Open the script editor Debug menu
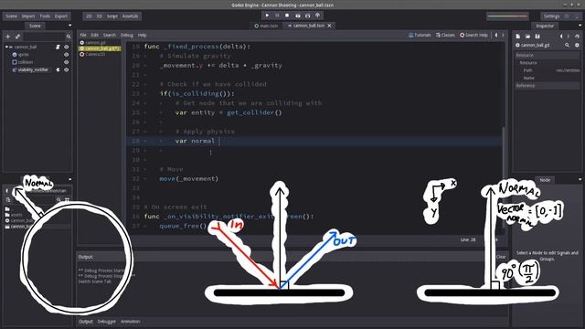Screen dimensions: 585x329 click(x=127, y=35)
